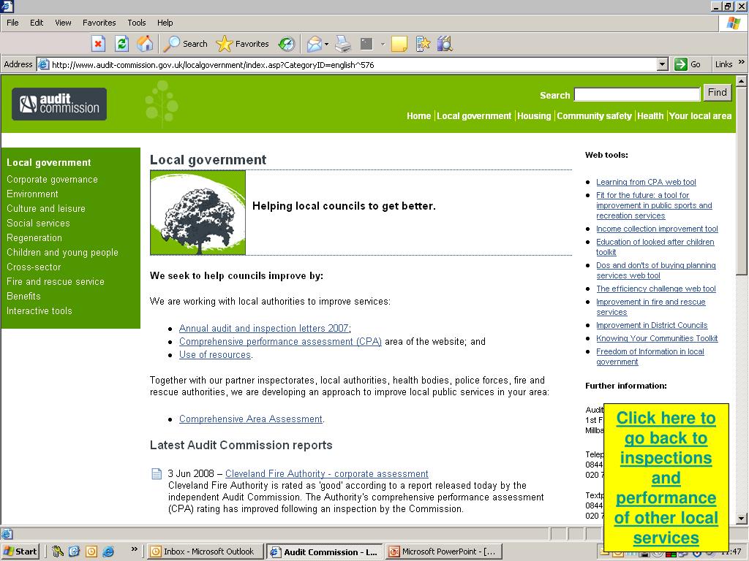Image resolution: width=749 pixels, height=561 pixels.
Task: Go to the browser Home page icon
Action: point(145,44)
